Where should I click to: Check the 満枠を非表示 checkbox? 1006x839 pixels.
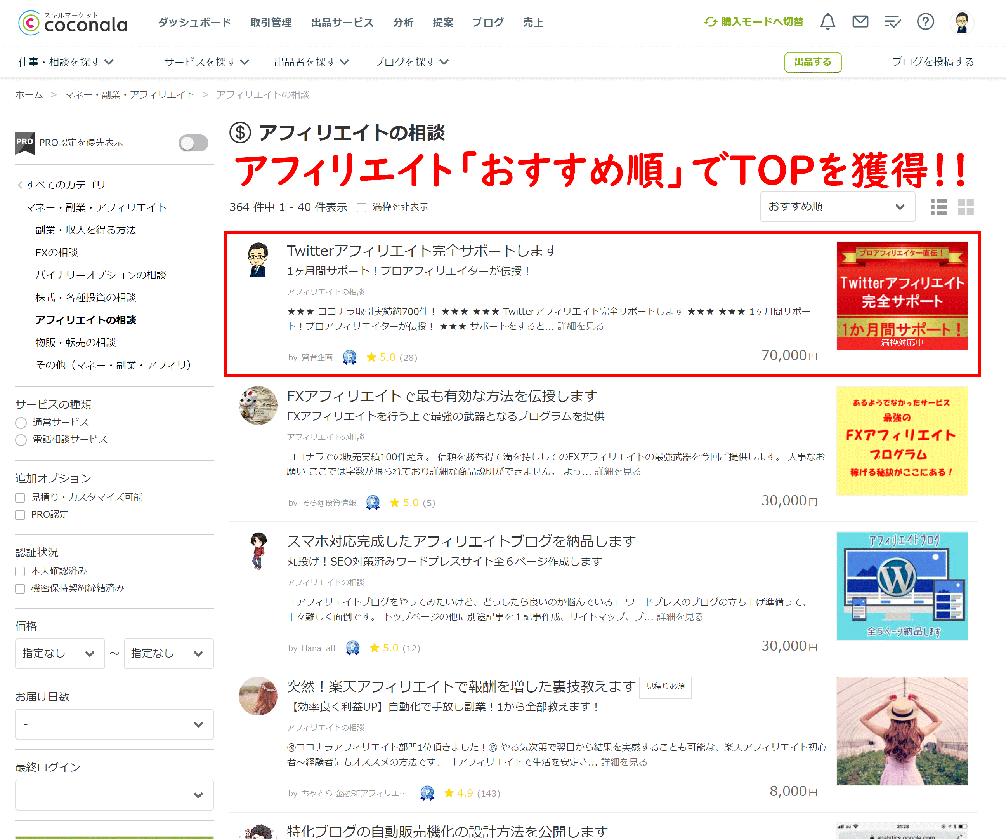[x=362, y=207]
